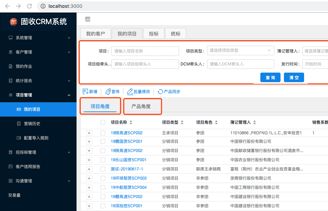Click the 项目 name input field

145,51
